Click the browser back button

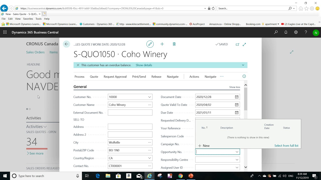[x=4, y=8]
